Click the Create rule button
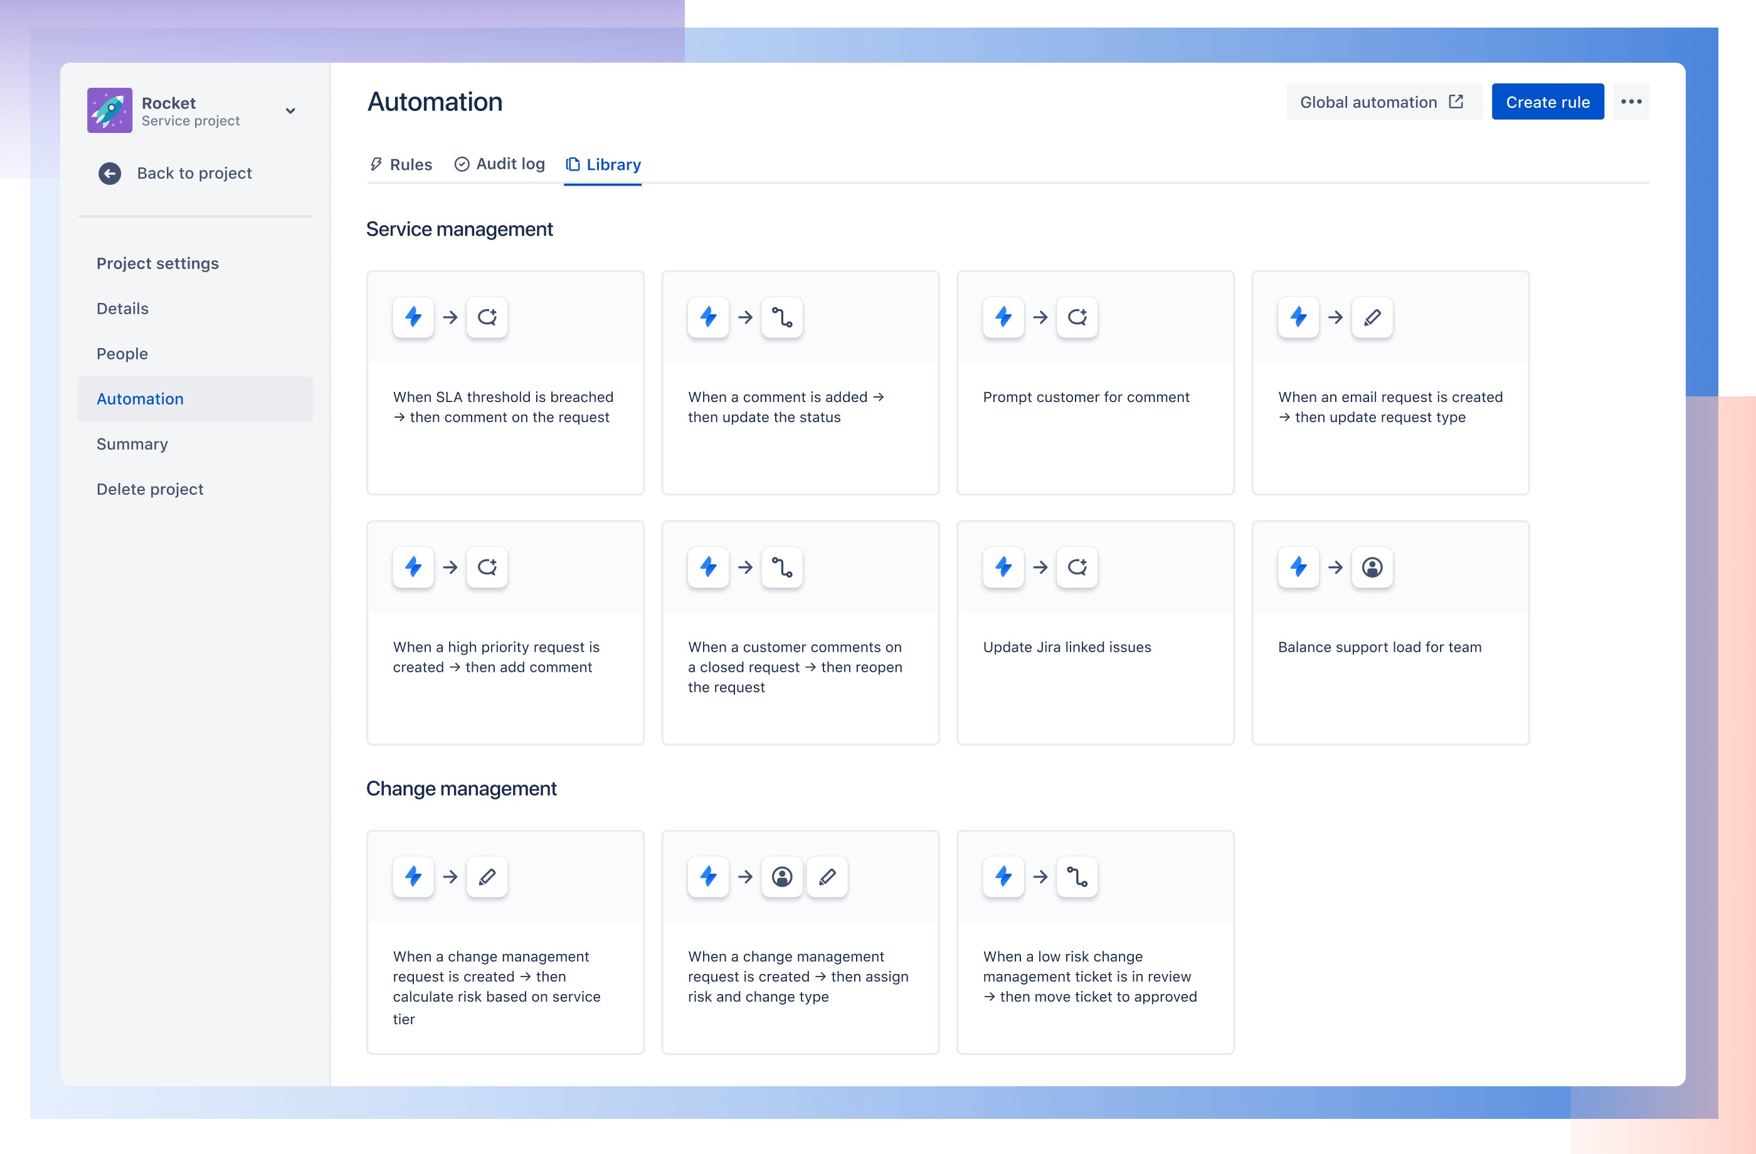Viewport: 1756px width, 1154px height. coord(1545,102)
